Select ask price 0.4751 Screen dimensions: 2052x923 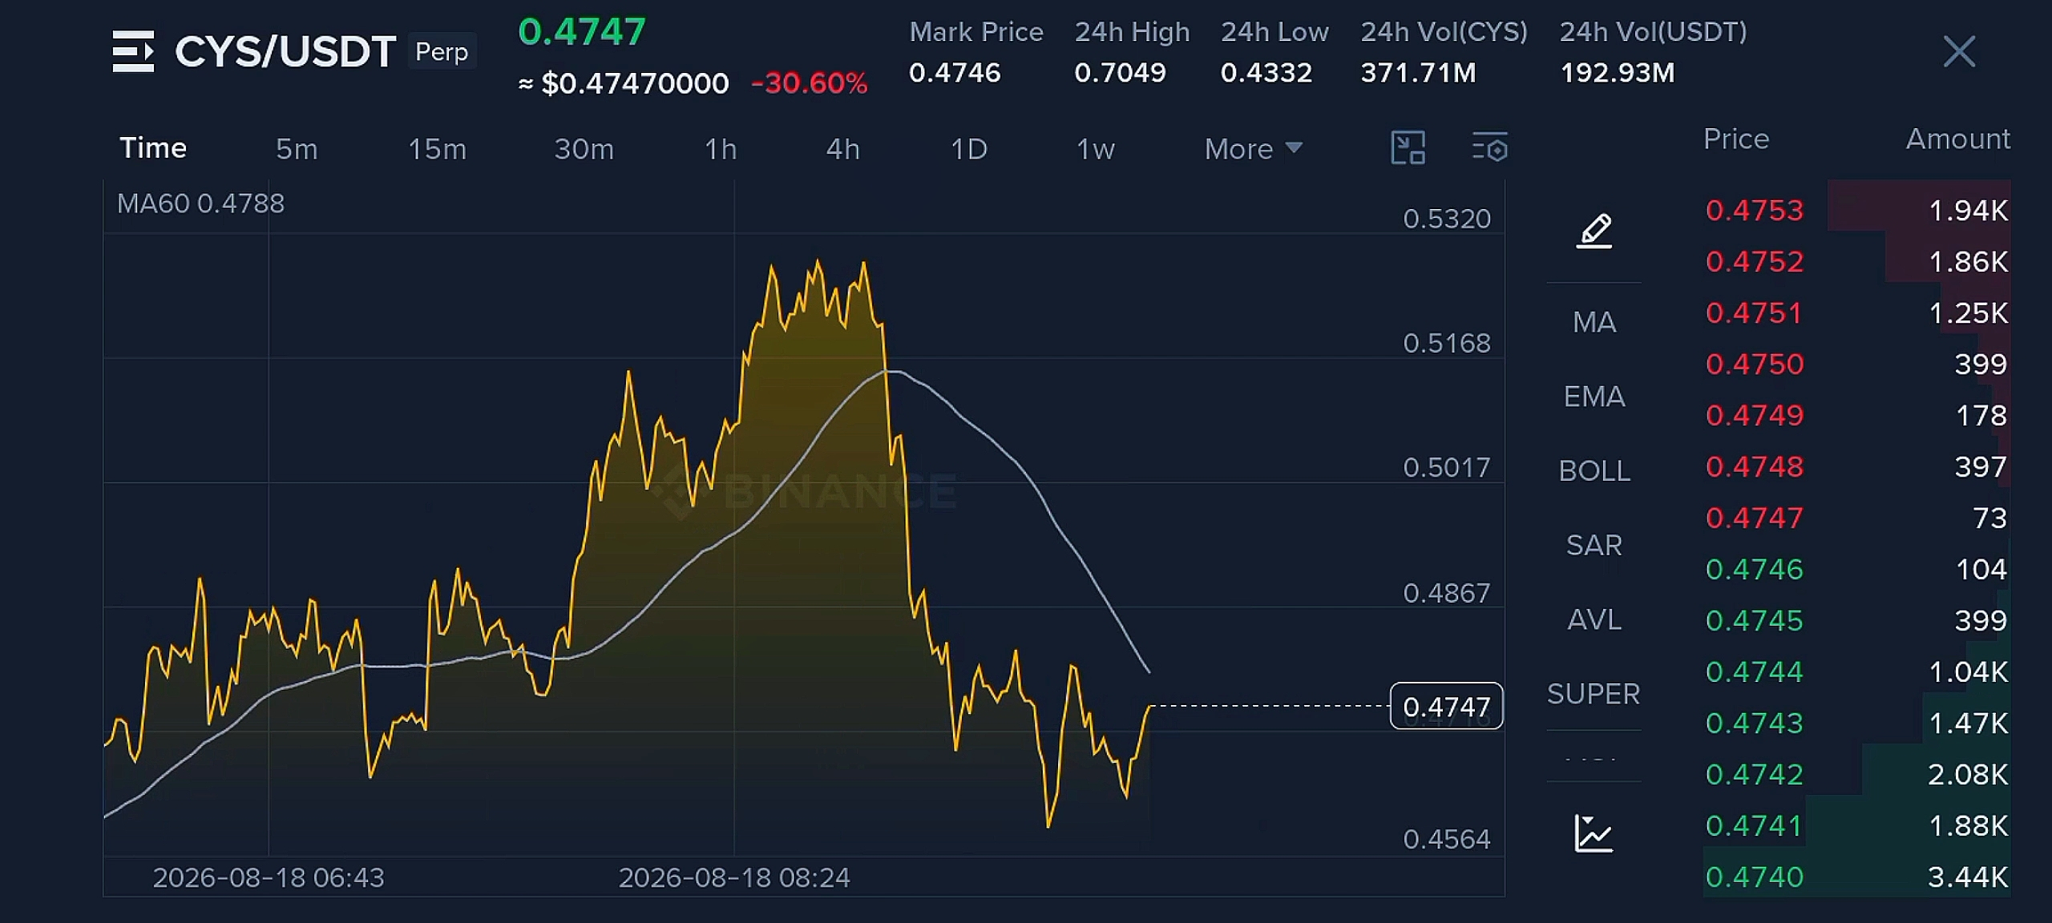pyautogui.click(x=1754, y=313)
